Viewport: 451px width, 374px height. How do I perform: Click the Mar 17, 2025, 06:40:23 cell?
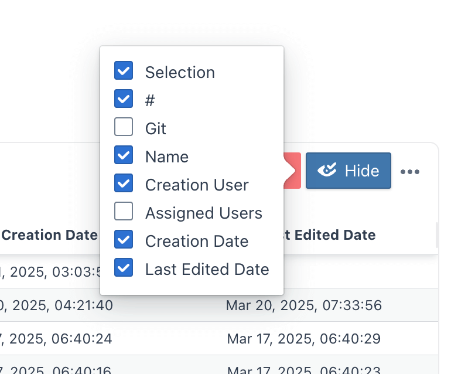[303, 370]
